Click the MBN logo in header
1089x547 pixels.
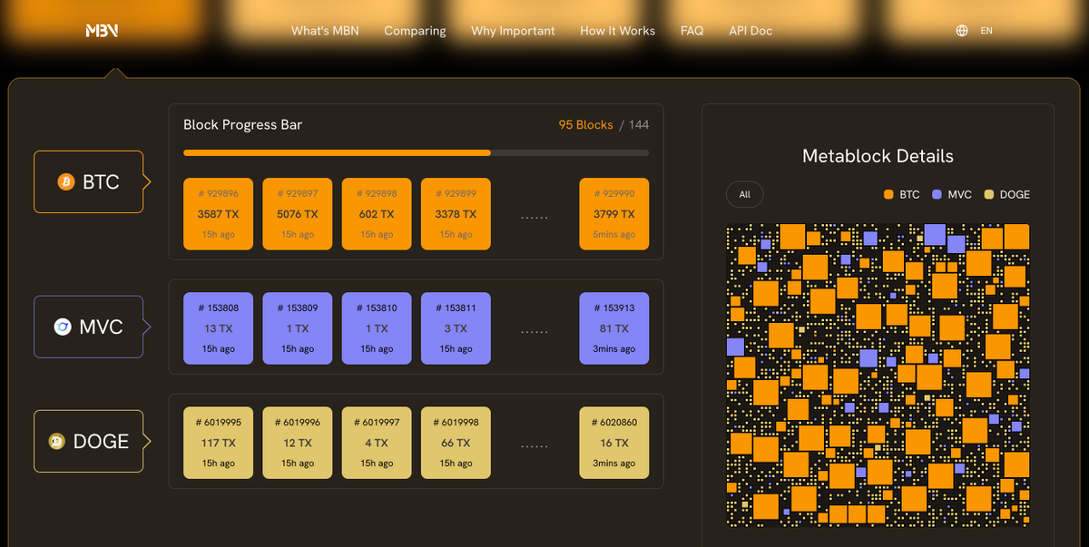102,30
